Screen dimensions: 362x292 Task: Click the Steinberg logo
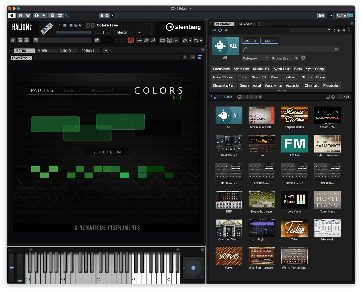(183, 27)
